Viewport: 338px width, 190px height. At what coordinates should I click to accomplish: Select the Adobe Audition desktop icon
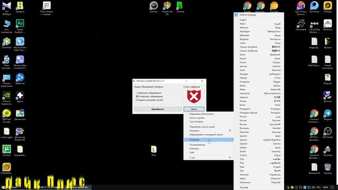tap(20, 26)
